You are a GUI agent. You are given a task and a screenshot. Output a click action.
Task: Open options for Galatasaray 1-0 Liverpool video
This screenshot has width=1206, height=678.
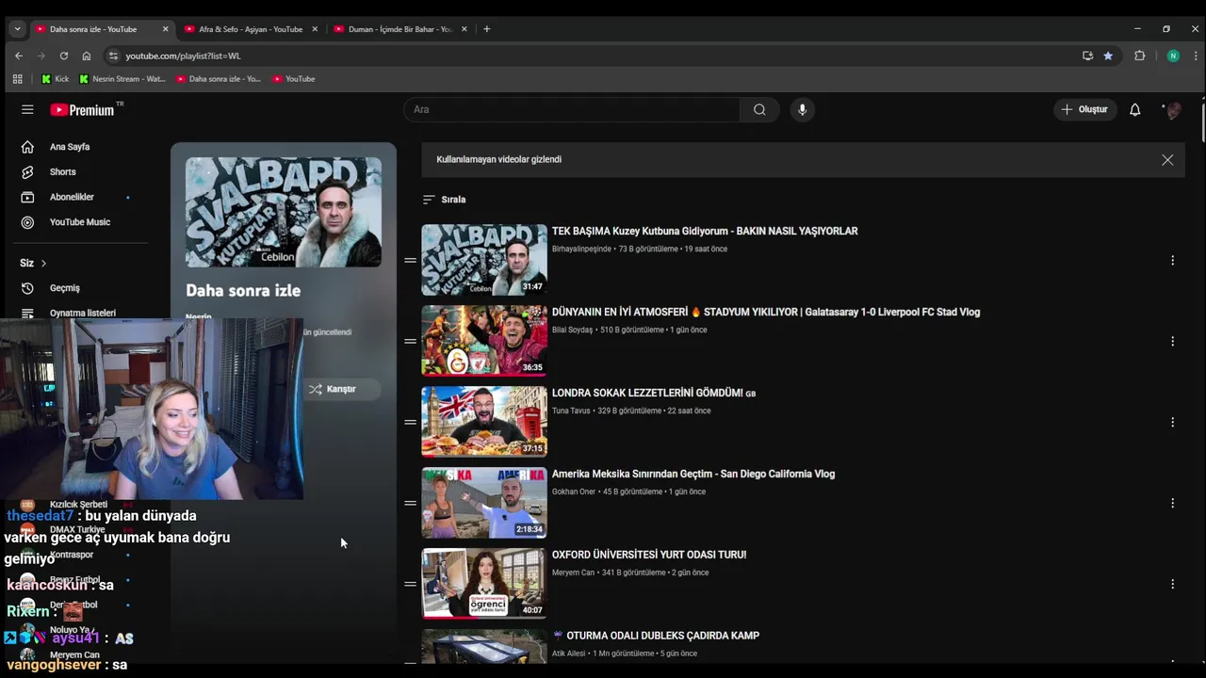[1172, 341]
